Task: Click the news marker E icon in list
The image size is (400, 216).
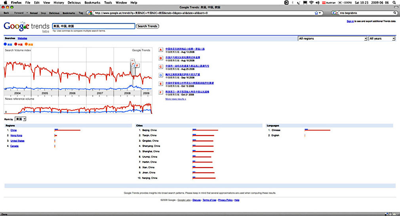Action: point(161,84)
